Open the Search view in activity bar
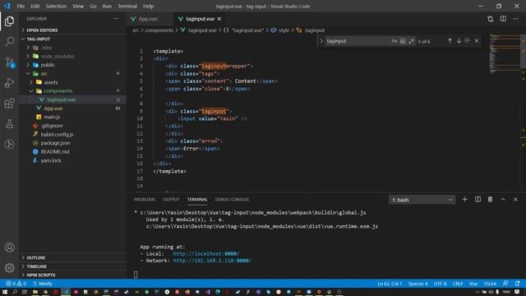 pyautogui.click(x=9, y=42)
